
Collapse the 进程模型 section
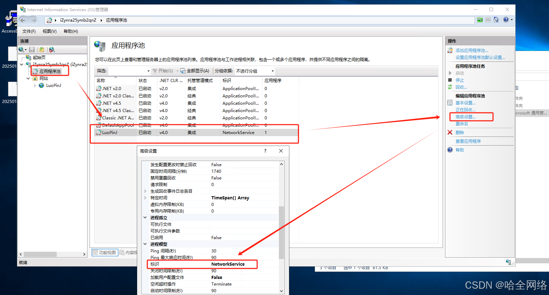[x=145, y=244]
